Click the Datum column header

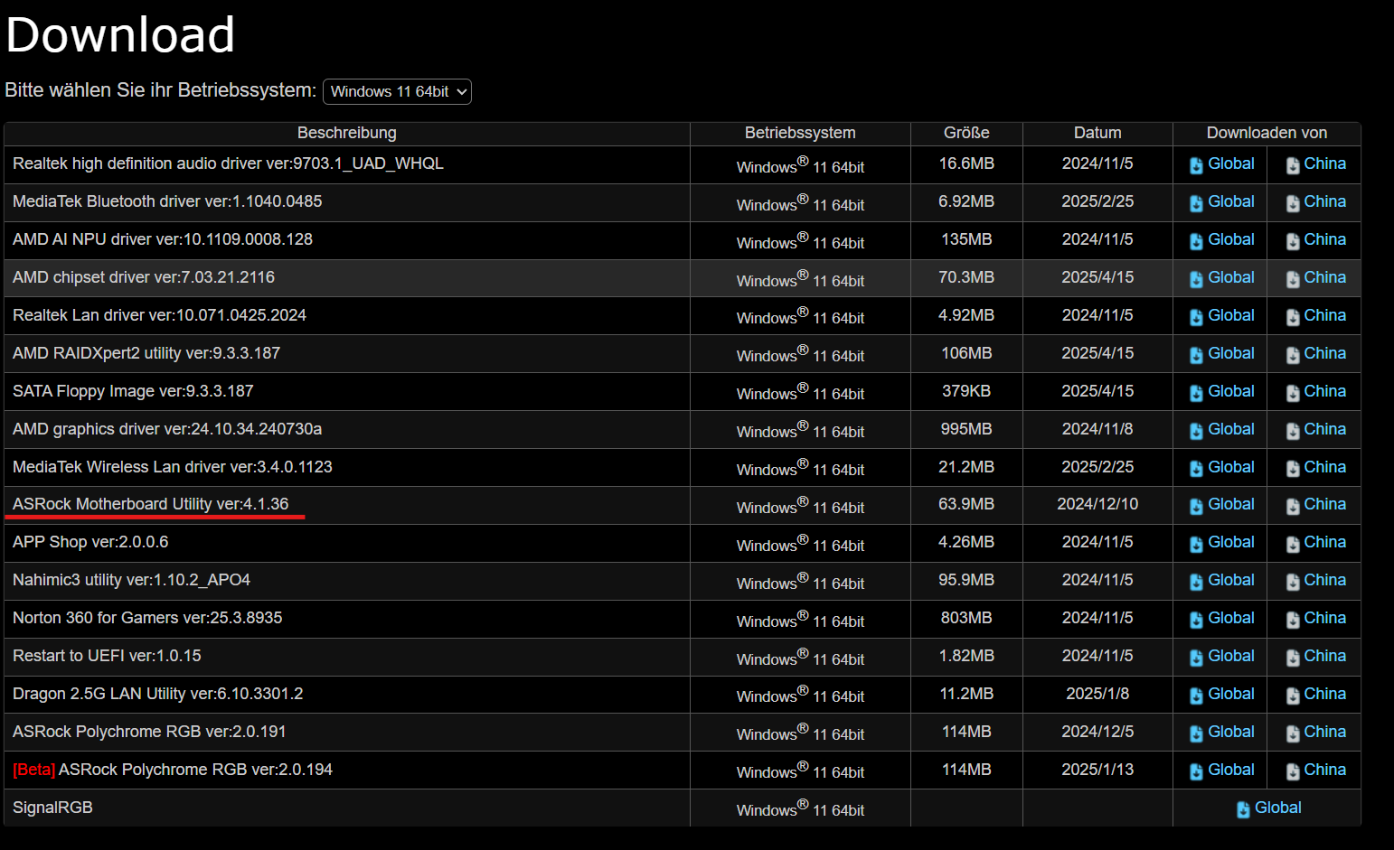point(1097,133)
